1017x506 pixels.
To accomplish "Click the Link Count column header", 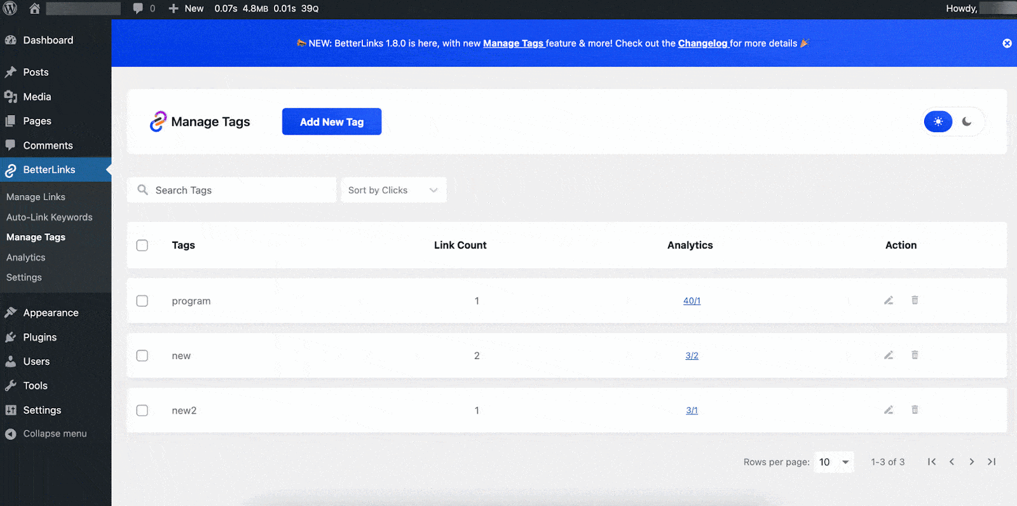I will [x=460, y=245].
